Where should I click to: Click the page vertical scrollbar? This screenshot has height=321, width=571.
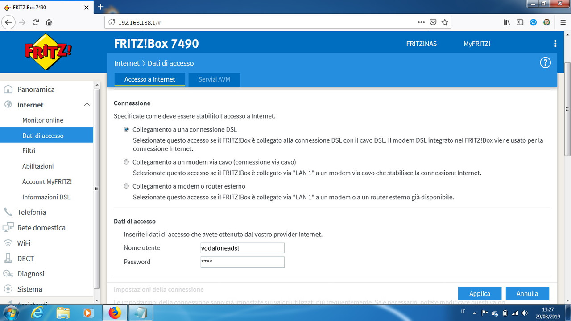point(567,109)
